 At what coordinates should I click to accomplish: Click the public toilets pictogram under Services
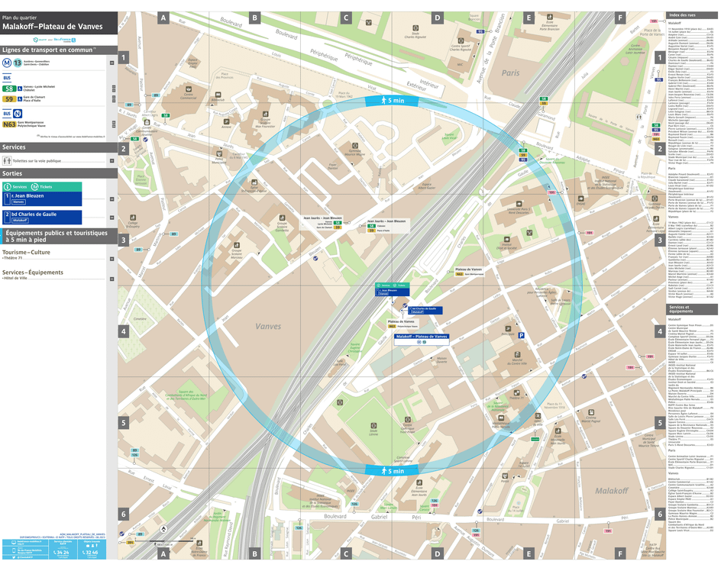tap(6, 160)
